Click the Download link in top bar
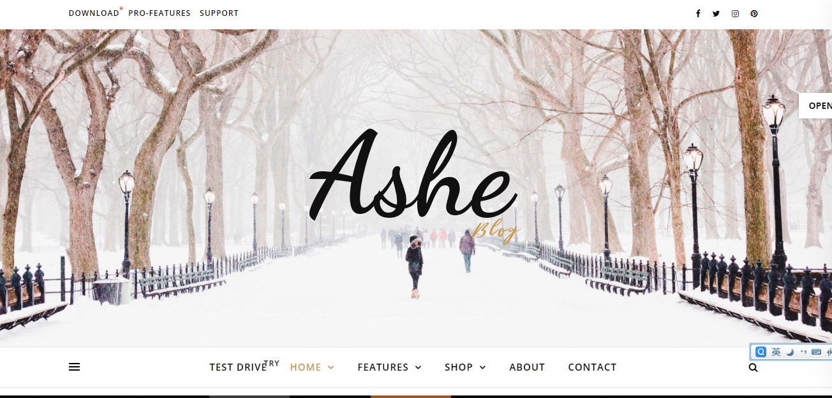Viewport: 832px width, 398px height. point(94,13)
